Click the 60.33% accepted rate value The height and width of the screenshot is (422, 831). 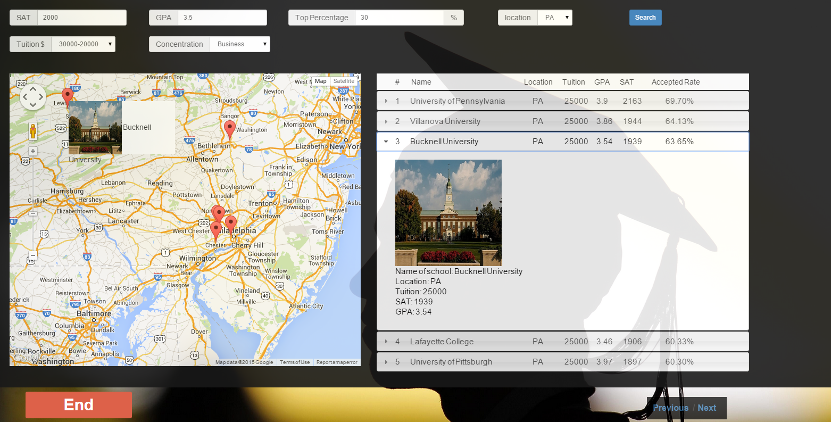679,342
